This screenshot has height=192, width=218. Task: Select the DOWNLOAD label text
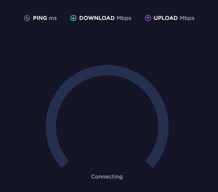[97, 18]
